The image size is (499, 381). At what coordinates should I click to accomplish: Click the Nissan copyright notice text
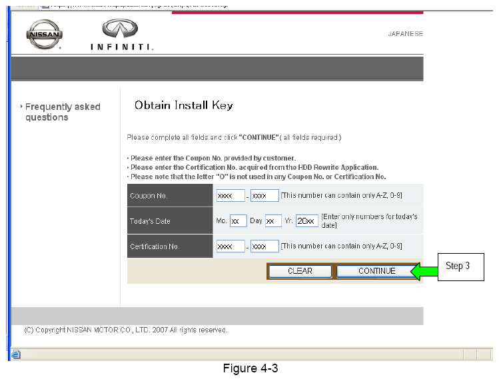click(x=125, y=330)
